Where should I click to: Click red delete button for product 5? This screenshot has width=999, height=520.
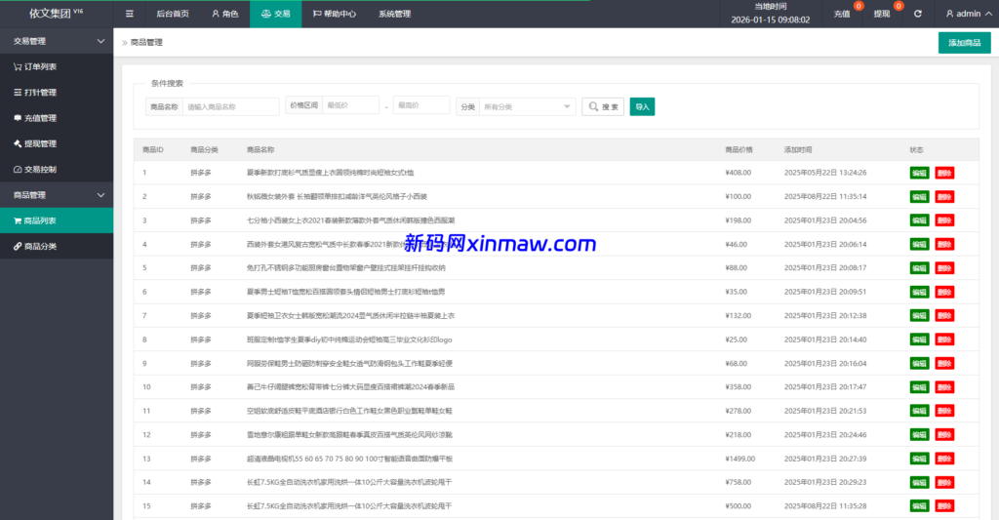[x=944, y=267]
